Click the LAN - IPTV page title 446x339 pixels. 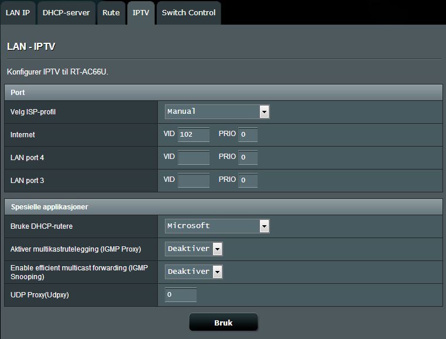click(31, 46)
